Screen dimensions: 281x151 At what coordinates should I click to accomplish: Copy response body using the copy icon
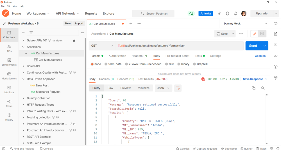pos(253,88)
